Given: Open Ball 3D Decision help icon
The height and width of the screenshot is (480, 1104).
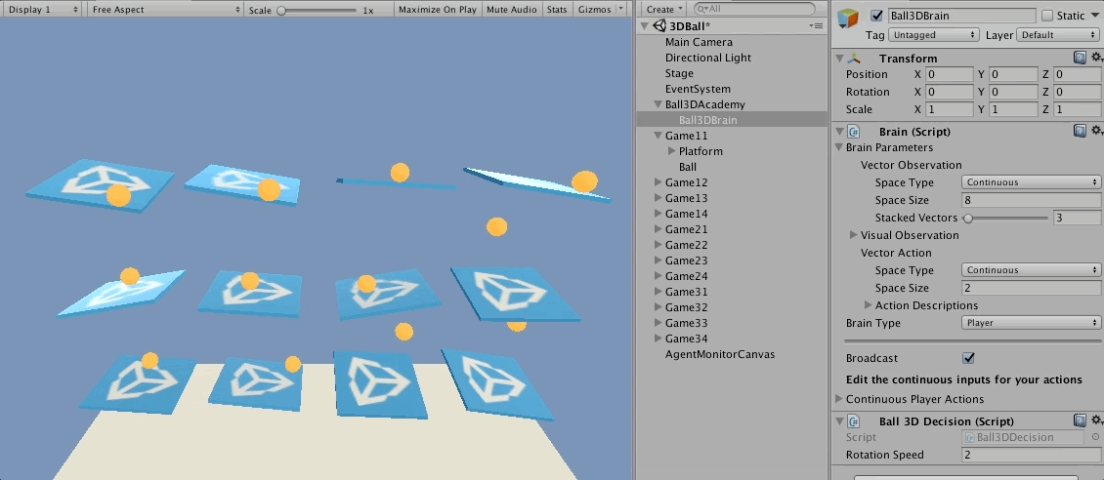Looking at the screenshot, I should click(1080, 420).
